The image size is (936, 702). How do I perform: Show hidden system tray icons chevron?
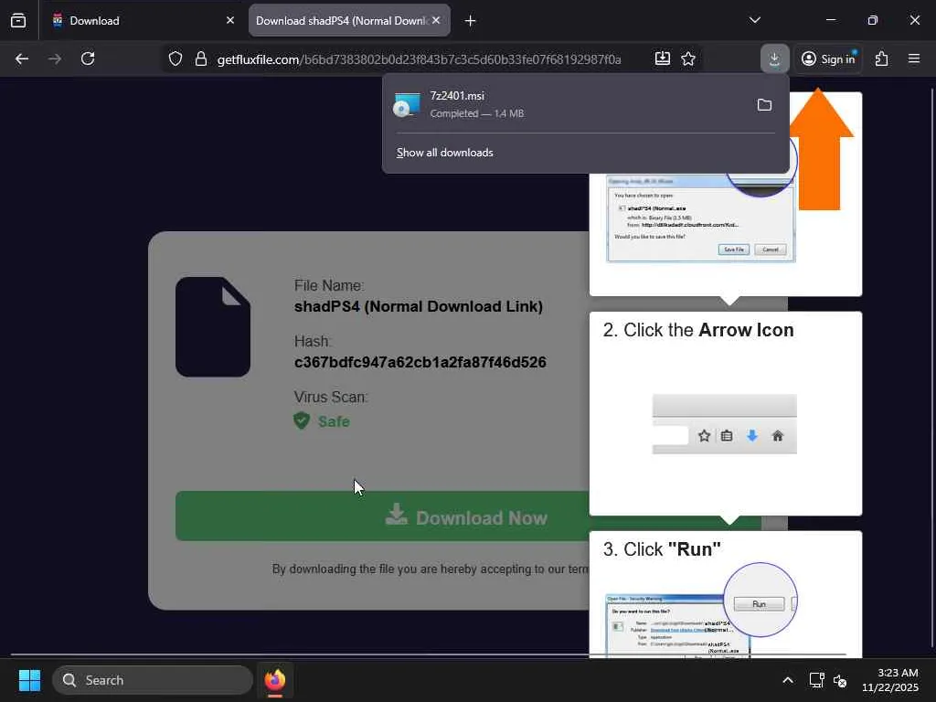(788, 680)
